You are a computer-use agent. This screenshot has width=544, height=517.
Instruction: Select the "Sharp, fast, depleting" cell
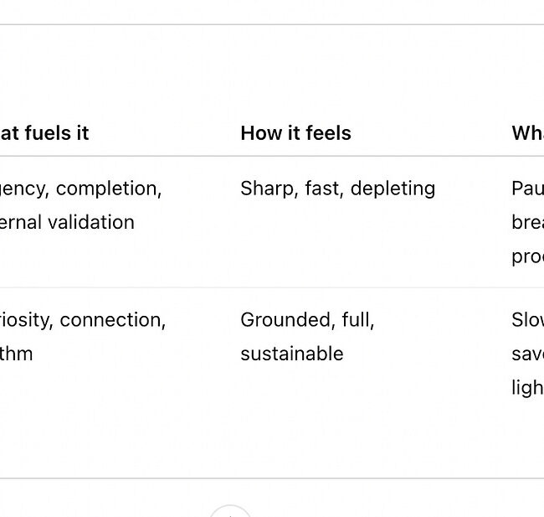tap(337, 189)
